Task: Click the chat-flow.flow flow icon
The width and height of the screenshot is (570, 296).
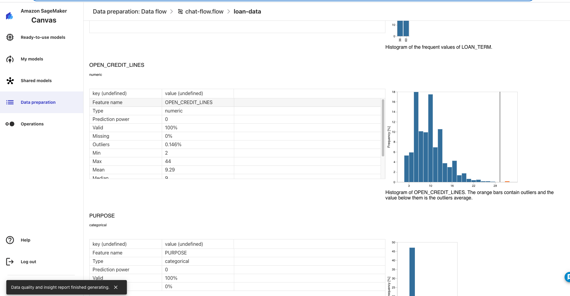Action: click(180, 11)
